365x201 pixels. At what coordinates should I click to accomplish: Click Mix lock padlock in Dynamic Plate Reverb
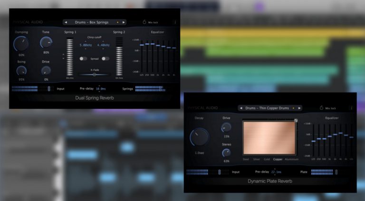[x=321, y=108]
